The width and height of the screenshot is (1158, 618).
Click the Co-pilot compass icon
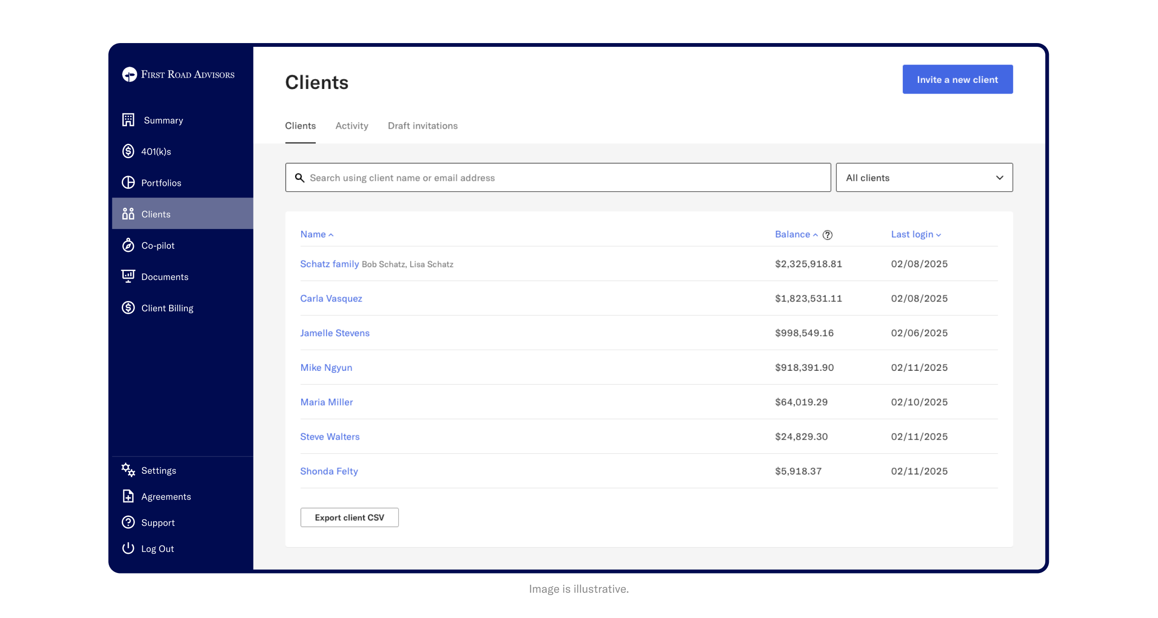click(128, 245)
